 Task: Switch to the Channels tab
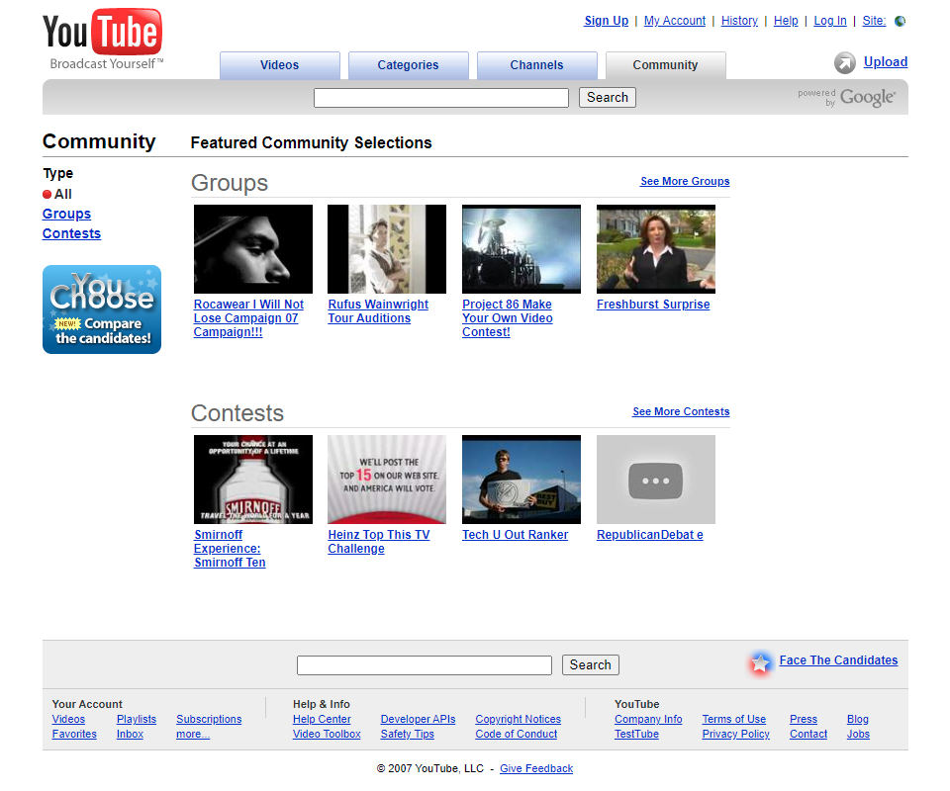(536, 65)
